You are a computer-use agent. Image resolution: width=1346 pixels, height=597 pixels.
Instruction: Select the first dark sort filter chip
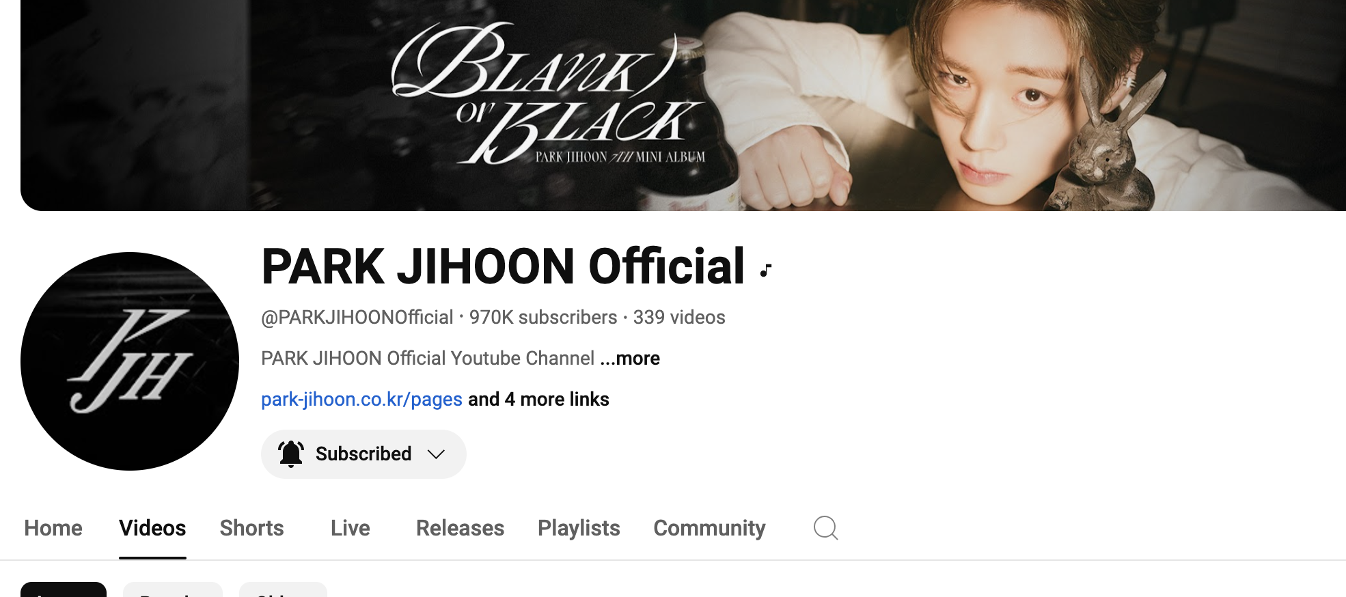(64, 589)
